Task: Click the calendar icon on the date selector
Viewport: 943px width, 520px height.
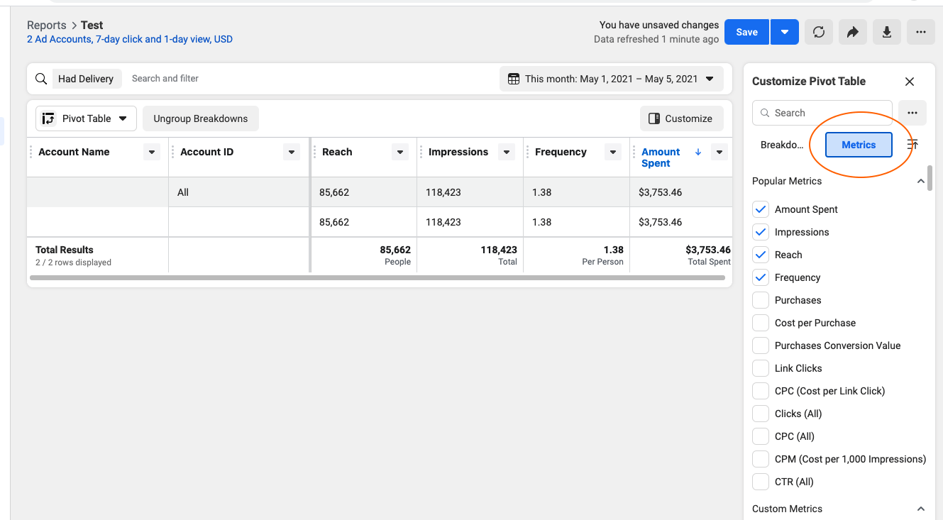Action: point(513,79)
